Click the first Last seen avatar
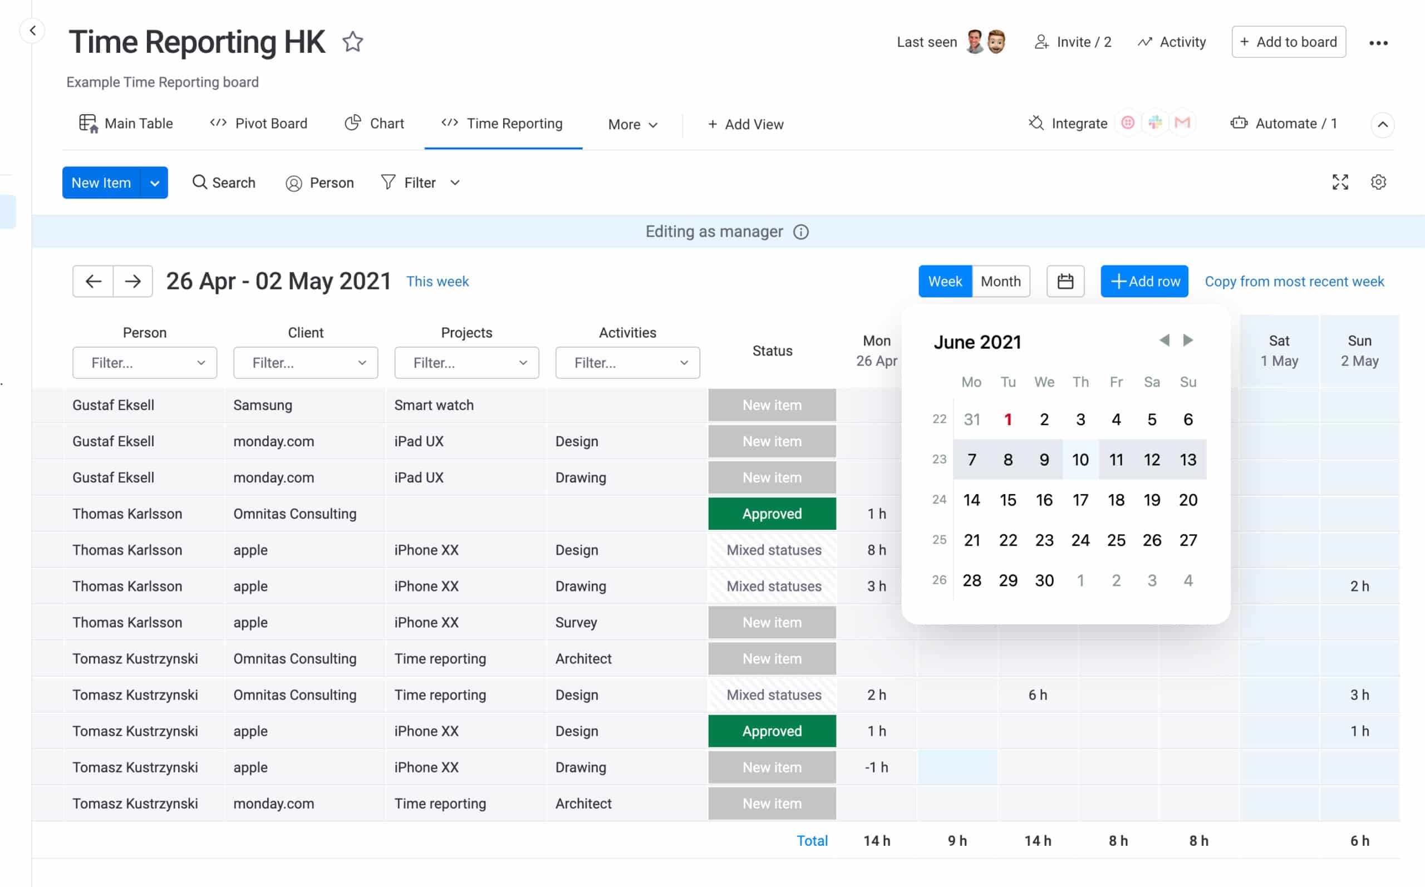This screenshot has height=887, width=1425. click(975, 42)
